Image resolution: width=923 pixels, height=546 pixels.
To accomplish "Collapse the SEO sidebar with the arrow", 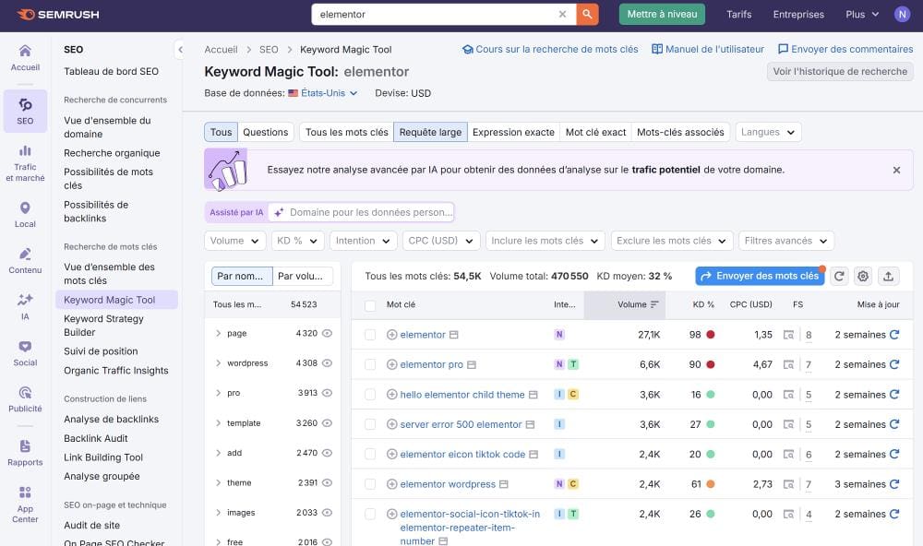I will [180, 50].
